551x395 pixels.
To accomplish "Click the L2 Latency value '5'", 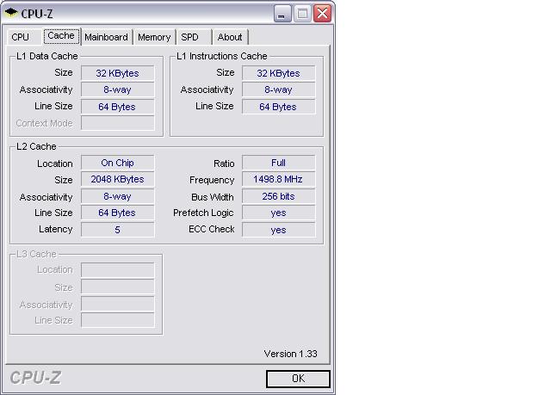I will click(117, 230).
